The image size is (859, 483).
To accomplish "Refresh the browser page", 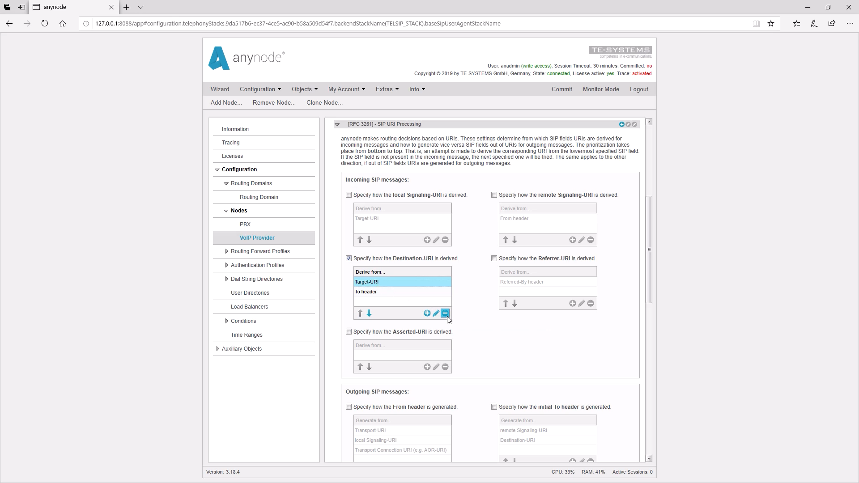I will coord(45,24).
